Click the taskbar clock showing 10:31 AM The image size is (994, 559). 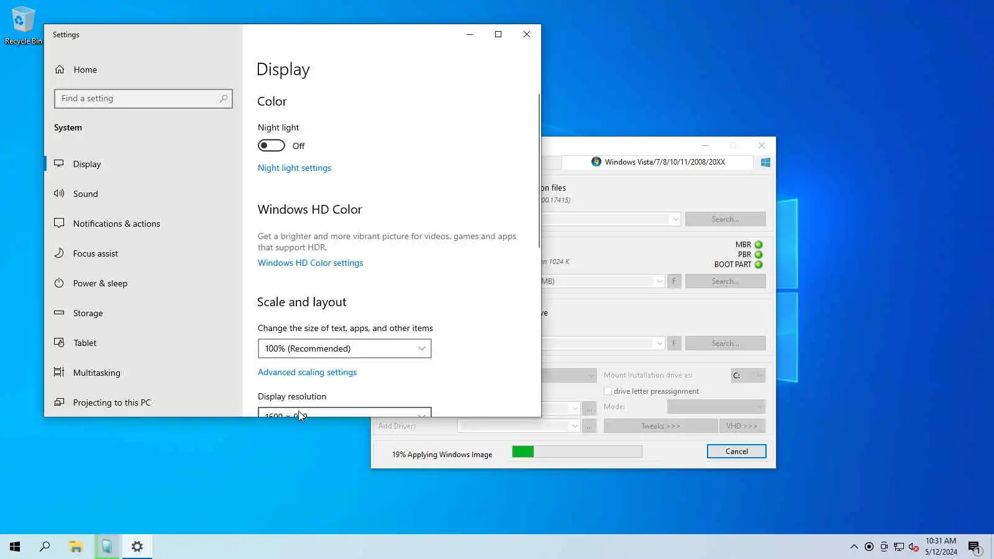tap(941, 547)
